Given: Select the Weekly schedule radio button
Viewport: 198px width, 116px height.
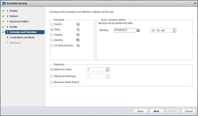Looking at the screenshot, I should pyautogui.click(x=52, y=35).
